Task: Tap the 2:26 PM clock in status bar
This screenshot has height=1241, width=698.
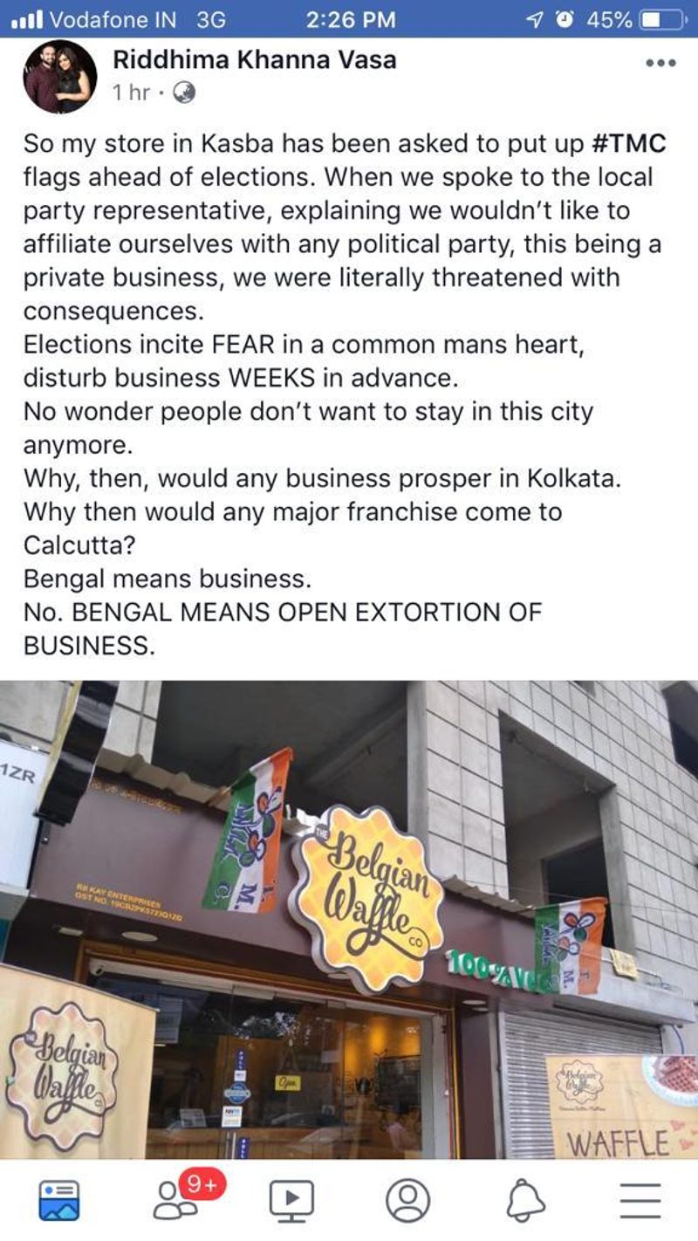Action: pyautogui.click(x=351, y=19)
